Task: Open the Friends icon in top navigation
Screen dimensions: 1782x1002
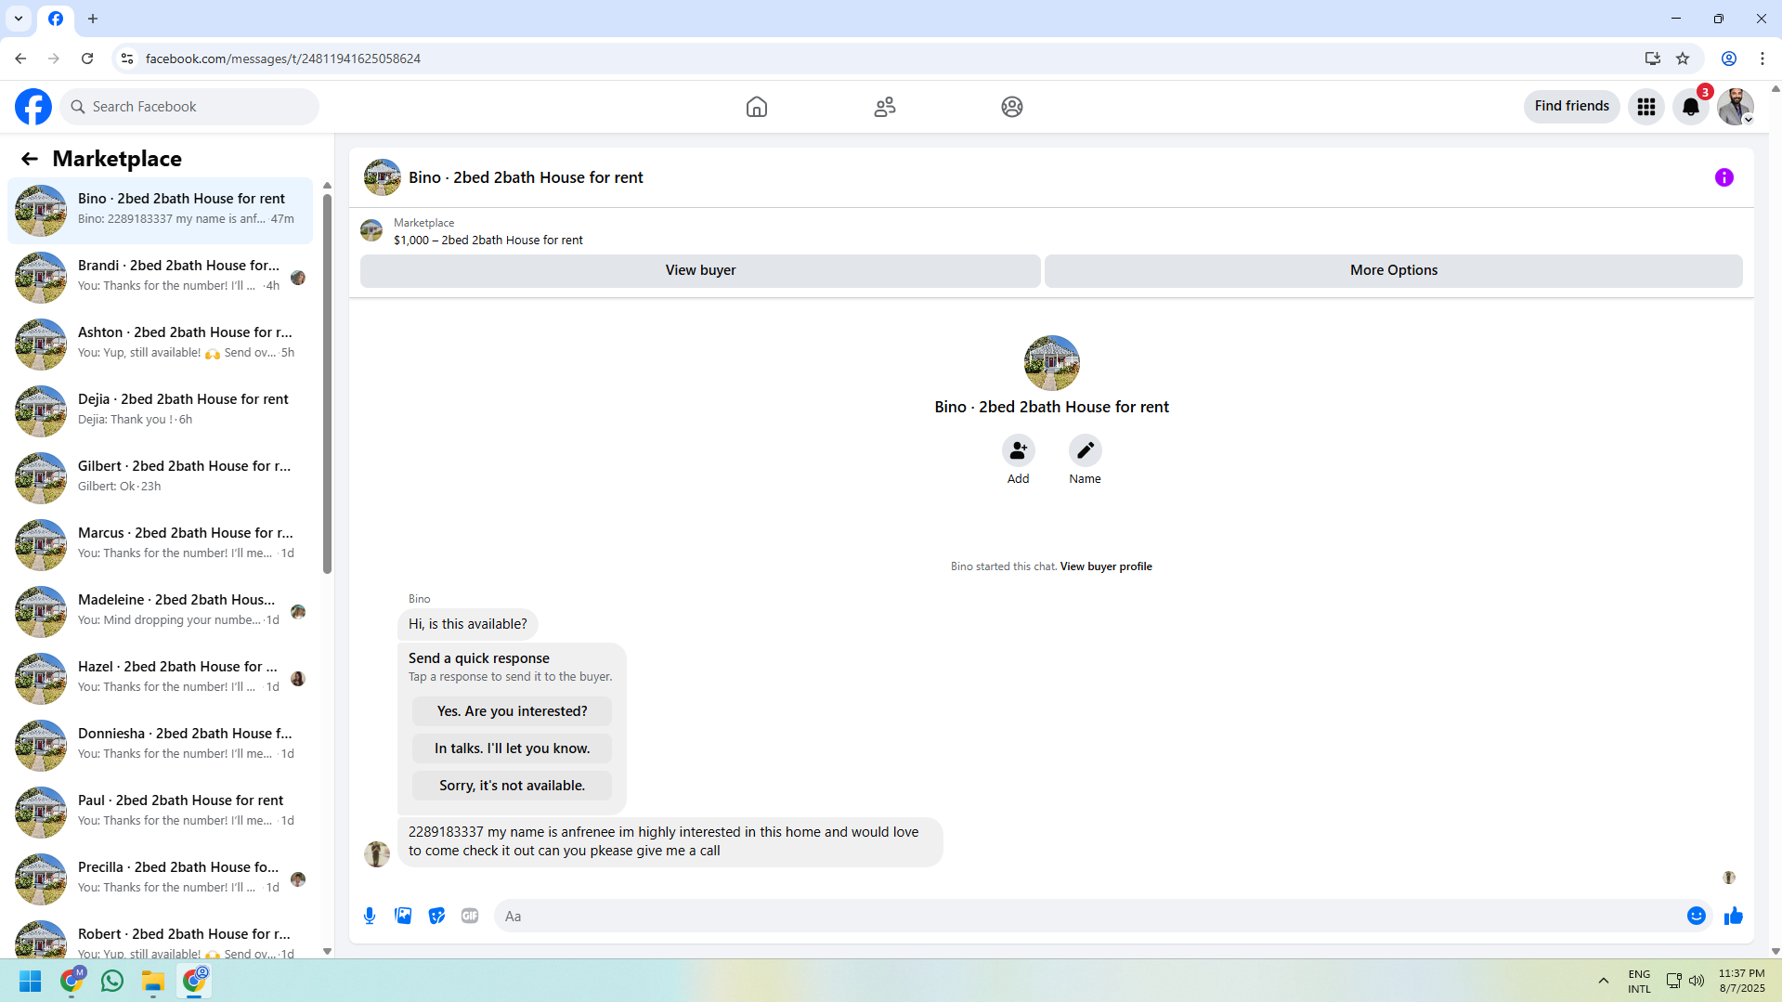Action: tap(885, 107)
